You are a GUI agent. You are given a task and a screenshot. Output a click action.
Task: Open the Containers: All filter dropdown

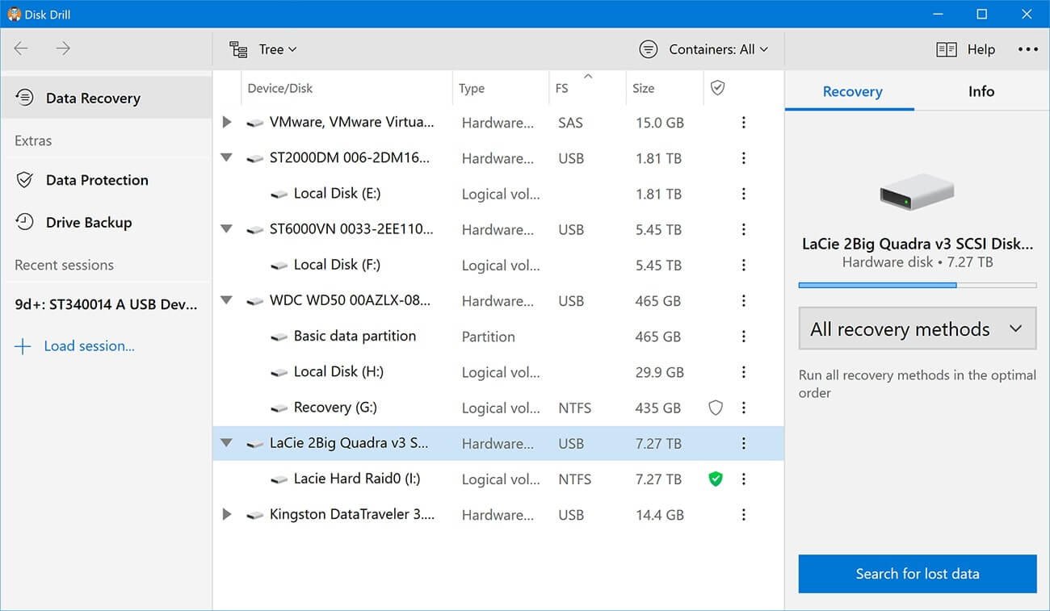click(x=703, y=49)
